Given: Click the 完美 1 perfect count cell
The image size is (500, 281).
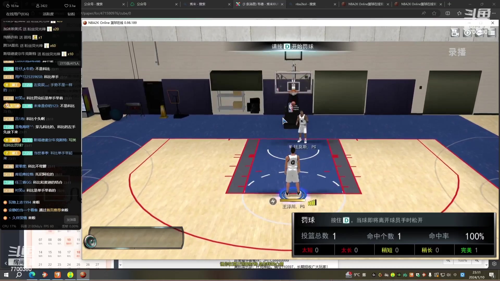Looking at the screenshot, I should click(x=474, y=250).
